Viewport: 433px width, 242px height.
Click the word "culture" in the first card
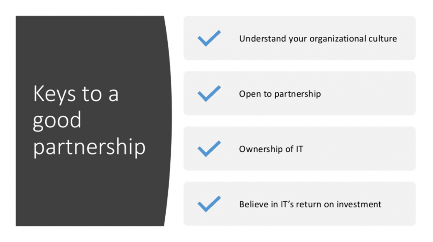coord(382,38)
